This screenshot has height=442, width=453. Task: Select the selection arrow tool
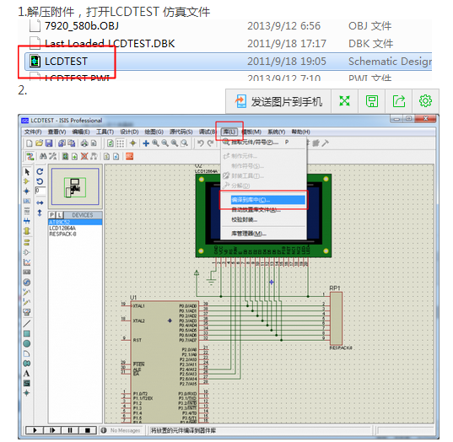click(x=27, y=172)
